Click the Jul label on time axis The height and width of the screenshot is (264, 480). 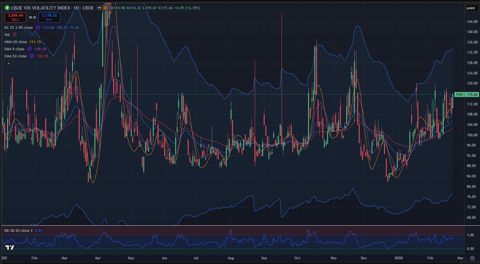coord(196,258)
